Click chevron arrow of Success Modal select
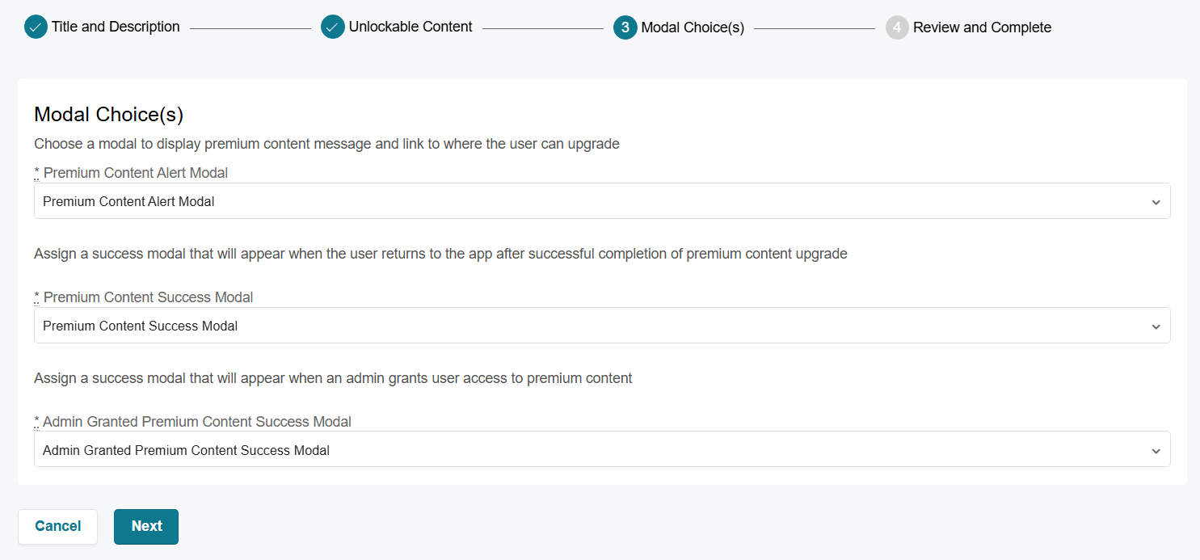Screen dimensions: 1200x560 pyautogui.click(x=1156, y=326)
